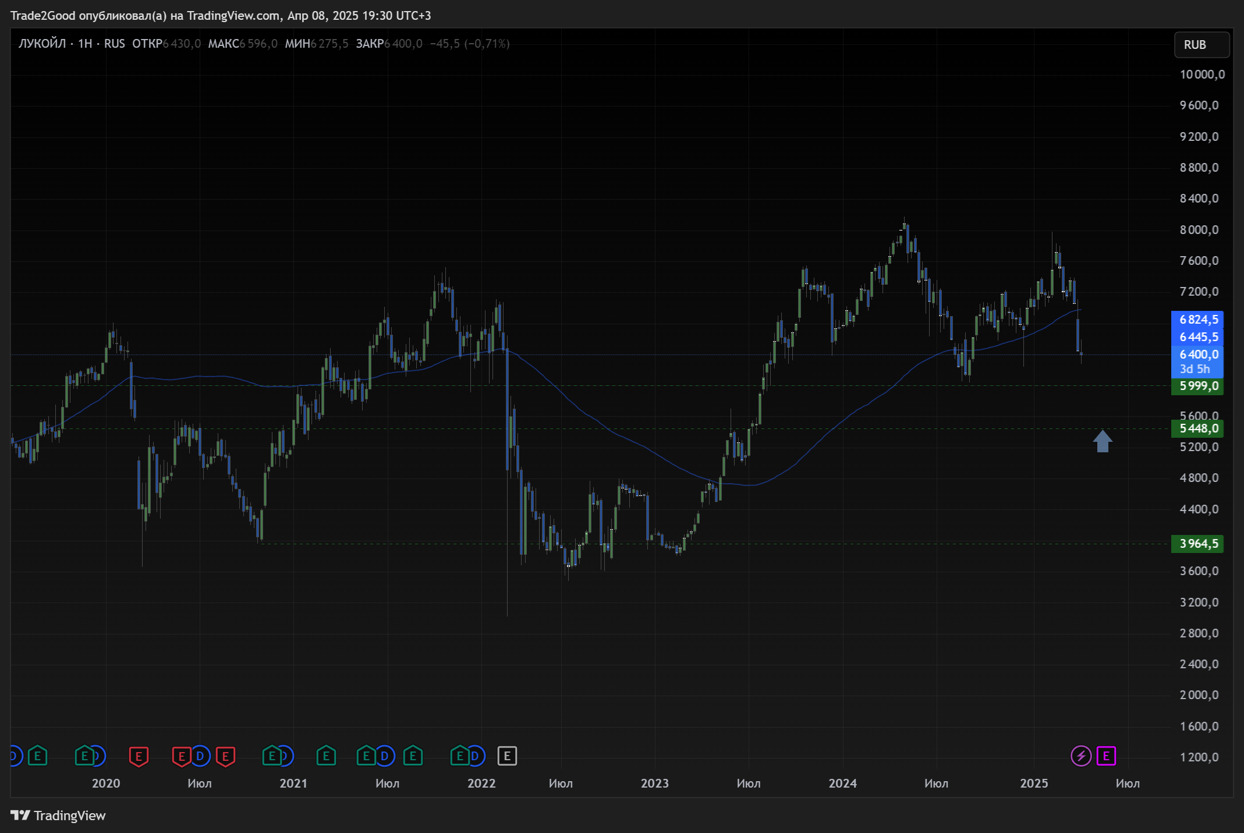Click the lone red E marker after 2020

[139, 756]
